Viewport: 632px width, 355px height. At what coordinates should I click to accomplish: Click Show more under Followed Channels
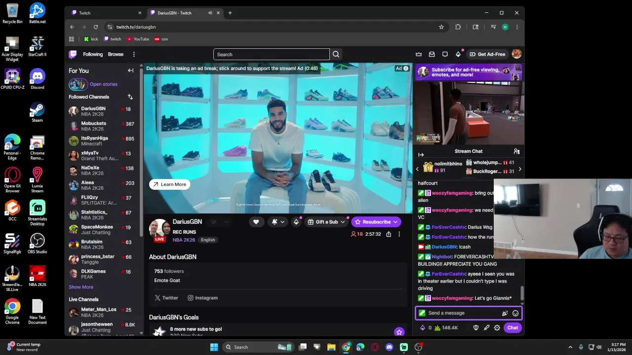pos(81,287)
